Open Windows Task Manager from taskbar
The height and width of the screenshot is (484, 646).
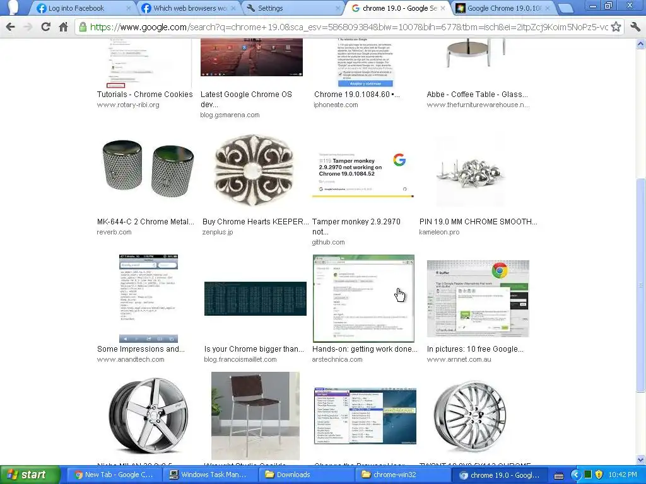209,475
